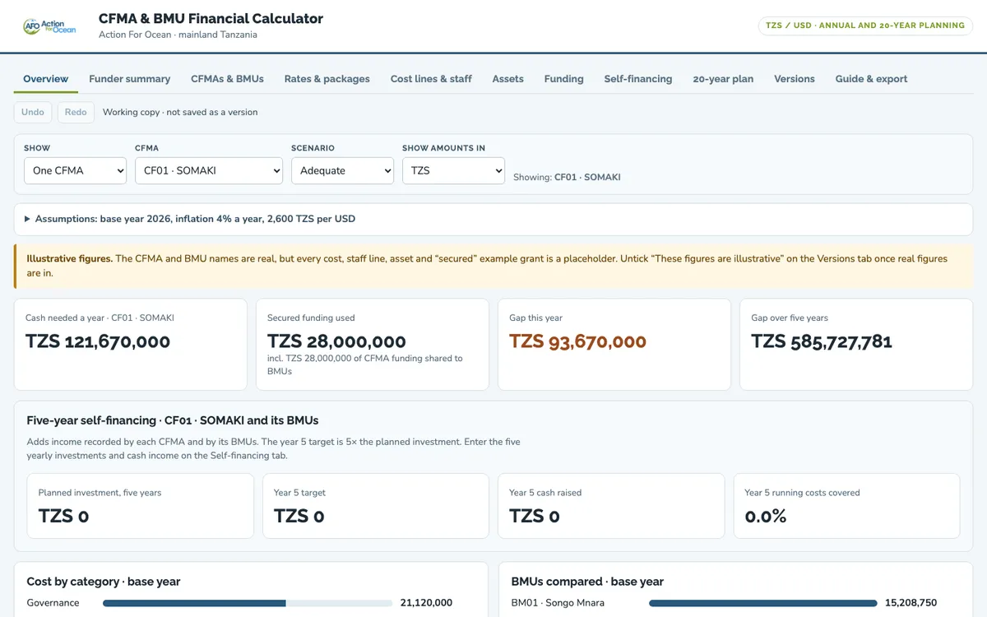Switch to the Versions tab
Image resolution: width=987 pixels, height=617 pixels.
click(x=794, y=79)
